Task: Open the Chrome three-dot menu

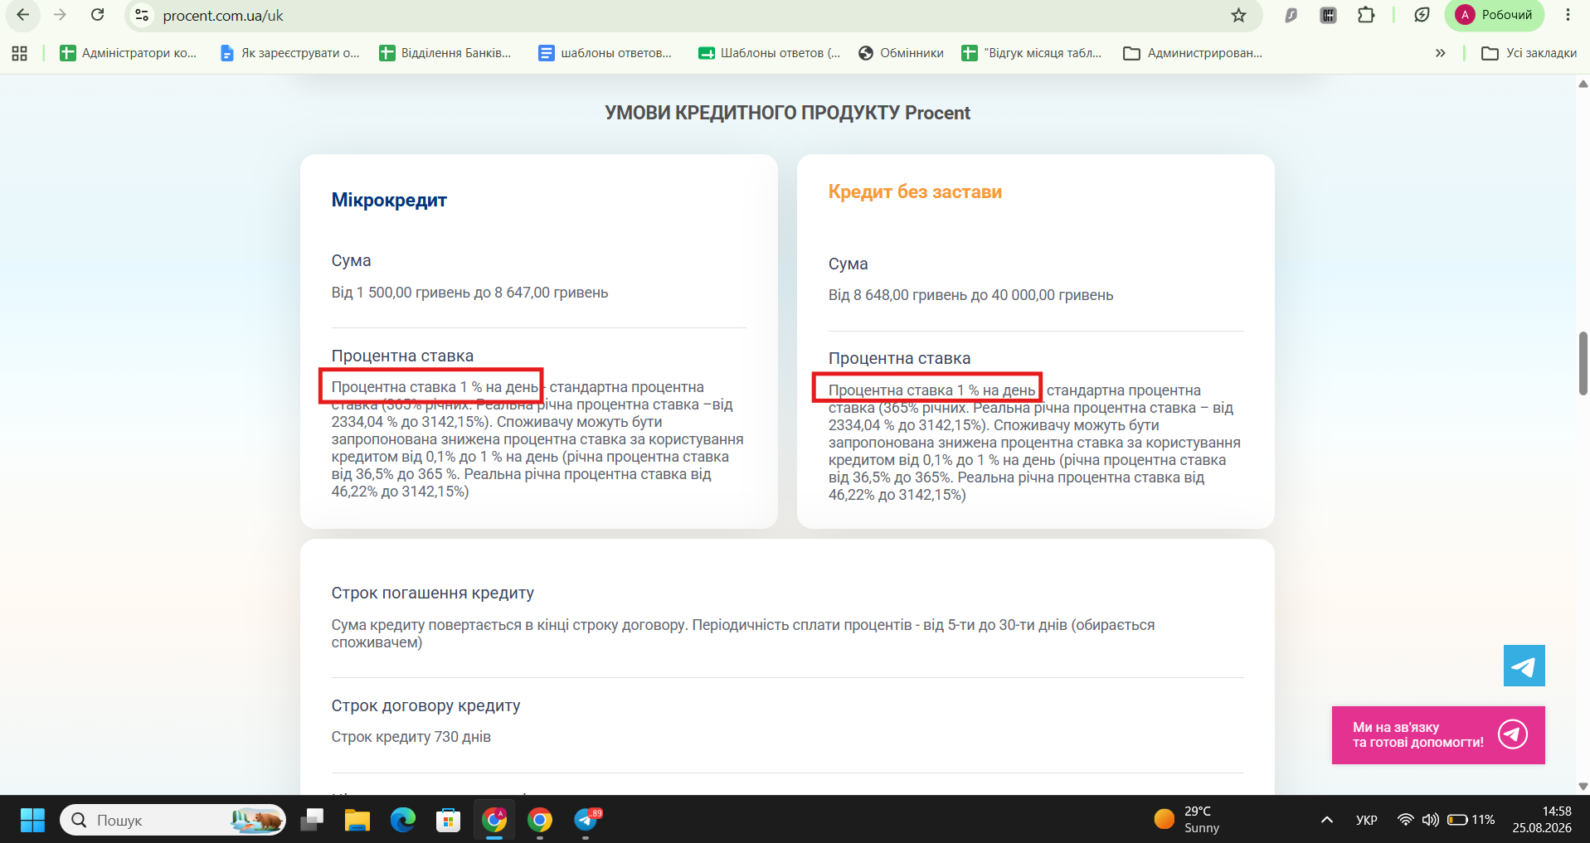Action: click(1568, 15)
